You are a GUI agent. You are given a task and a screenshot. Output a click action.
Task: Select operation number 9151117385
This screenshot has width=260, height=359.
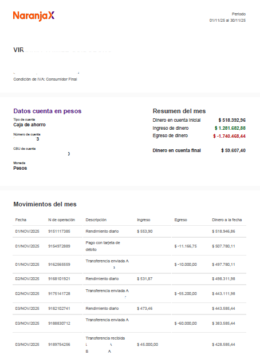[59, 232]
